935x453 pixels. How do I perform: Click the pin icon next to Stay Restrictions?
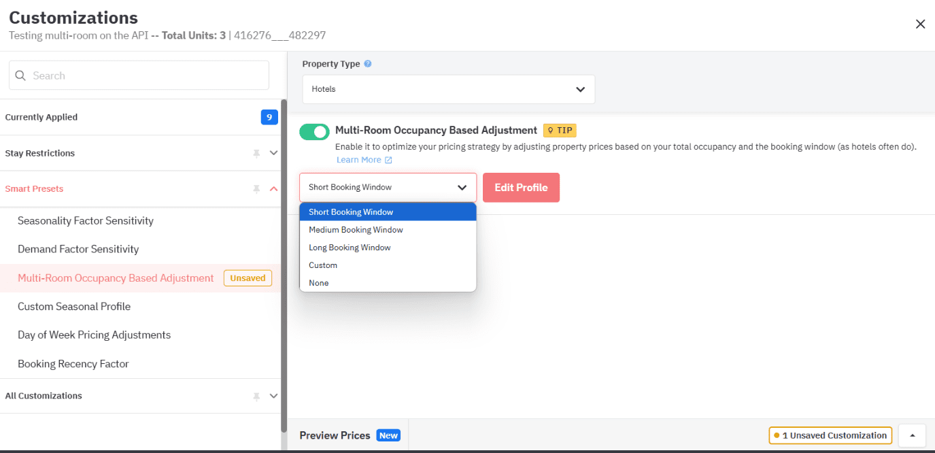(x=256, y=153)
